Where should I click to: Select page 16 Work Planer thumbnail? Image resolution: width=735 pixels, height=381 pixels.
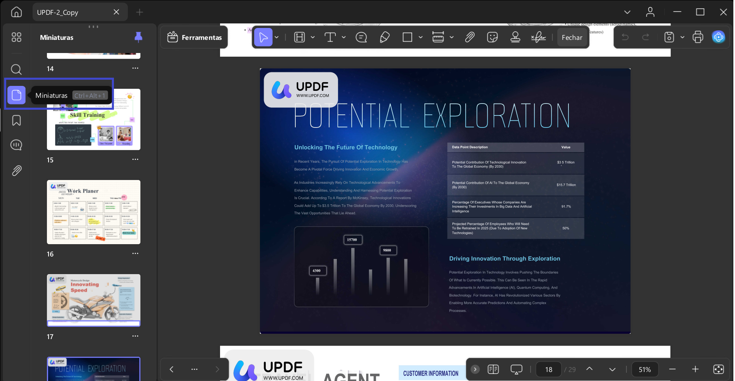pyautogui.click(x=94, y=212)
